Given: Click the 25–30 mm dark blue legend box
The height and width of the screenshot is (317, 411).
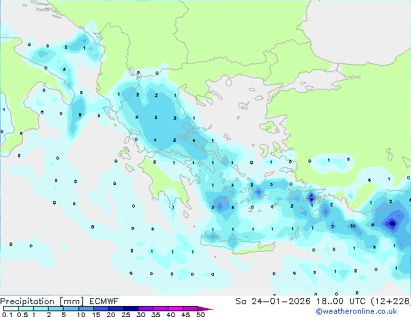Looking at the screenshot, I should pyautogui.click(x=131, y=309).
